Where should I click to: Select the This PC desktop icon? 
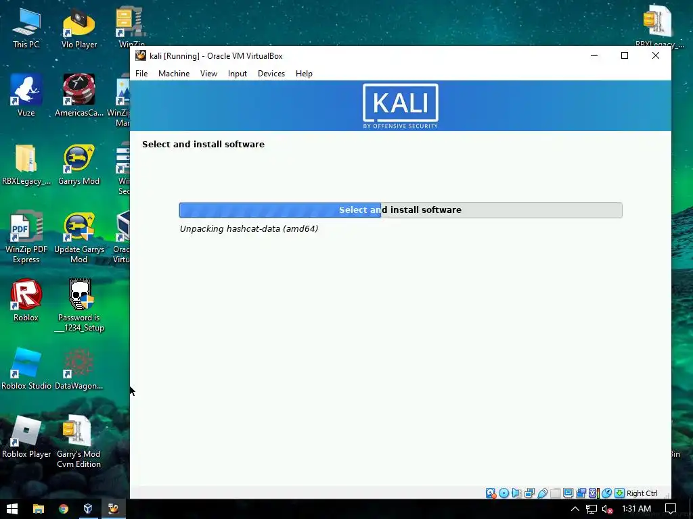coord(26,27)
